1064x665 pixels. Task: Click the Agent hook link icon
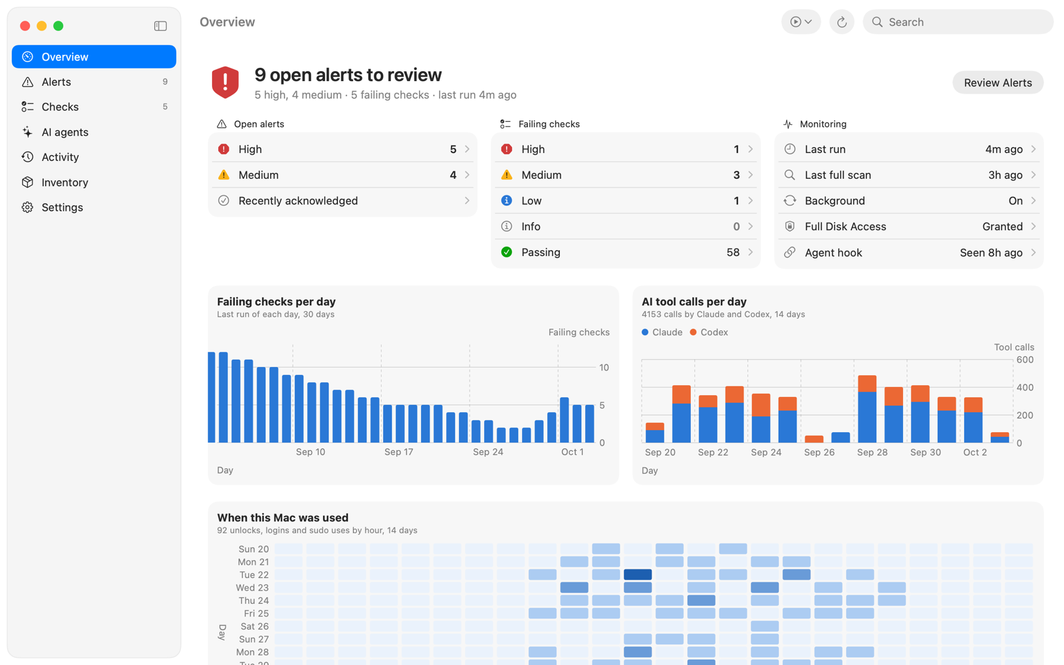[x=790, y=253]
